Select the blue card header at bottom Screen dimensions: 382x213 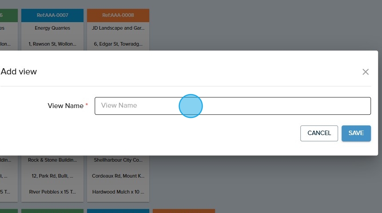118,211
